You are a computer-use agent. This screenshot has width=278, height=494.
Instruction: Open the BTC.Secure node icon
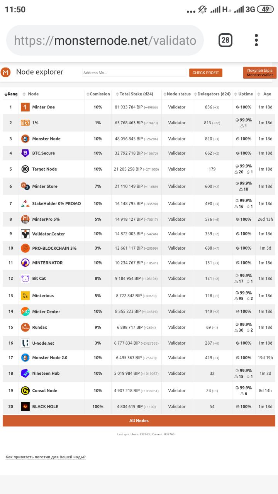point(25,153)
